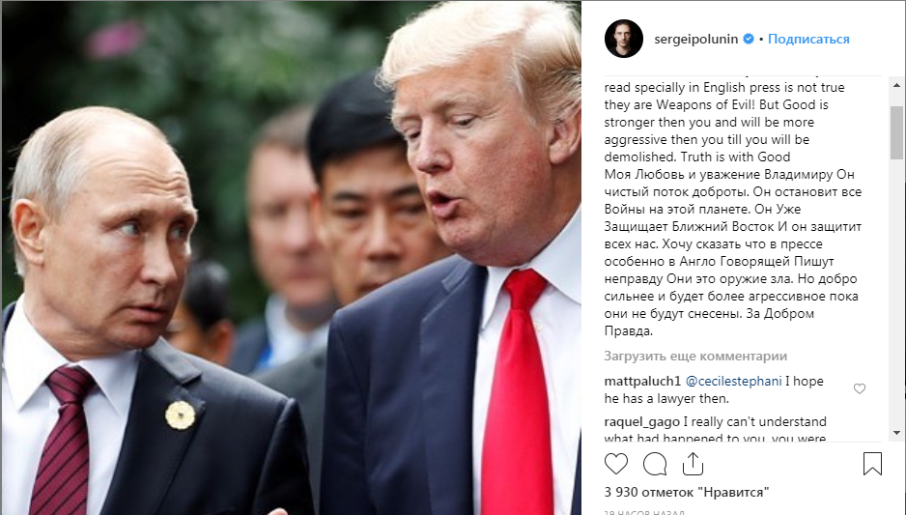Open sergeipolunin profile avatar
This screenshot has width=906, height=515.
624,39
